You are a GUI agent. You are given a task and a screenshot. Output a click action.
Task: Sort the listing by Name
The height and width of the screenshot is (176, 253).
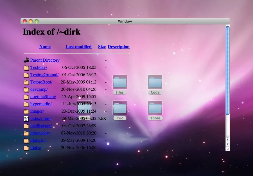(45, 47)
